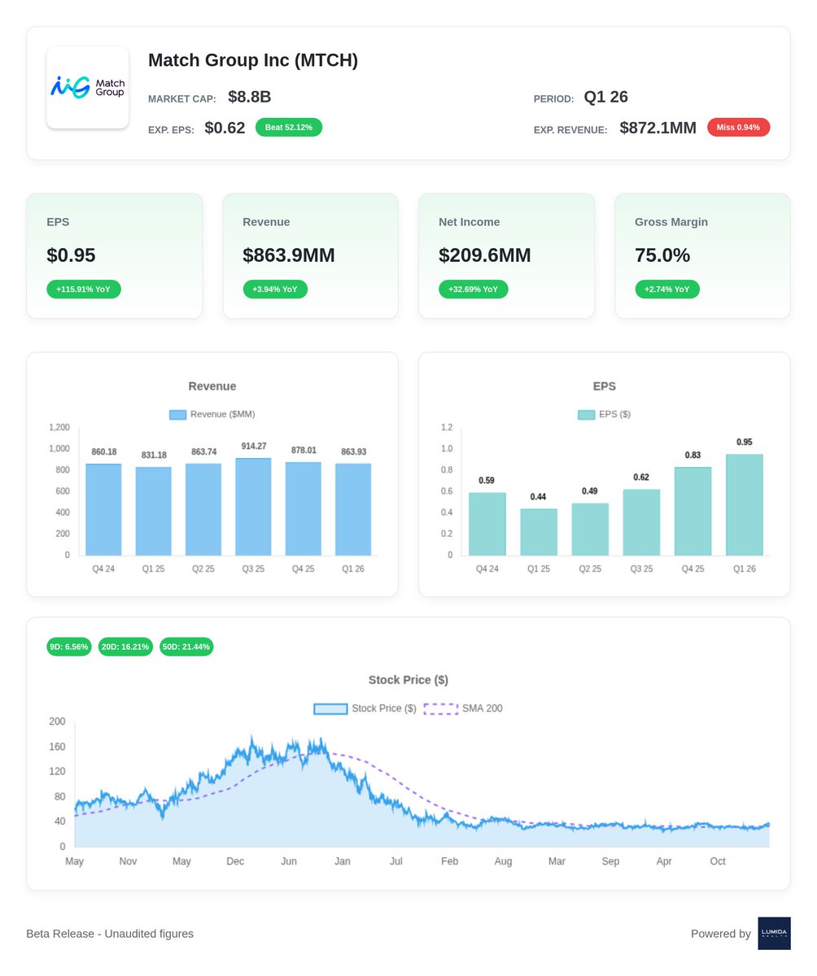Select the 20D: 16.21% pill

[x=125, y=647]
